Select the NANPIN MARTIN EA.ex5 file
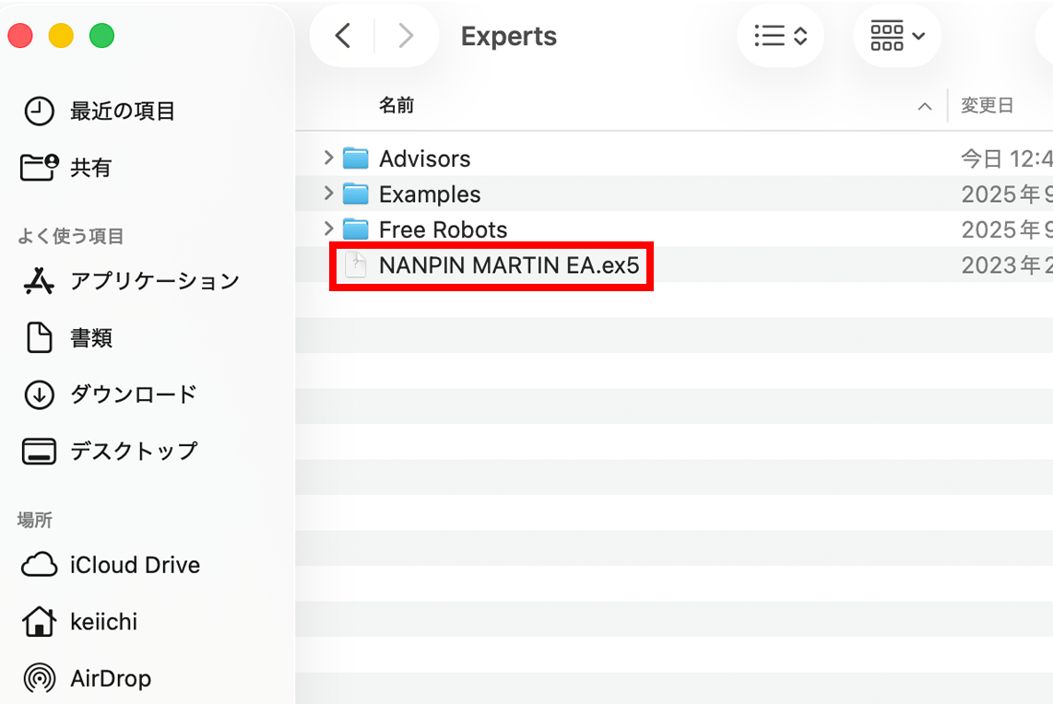1053x704 pixels. click(x=508, y=265)
